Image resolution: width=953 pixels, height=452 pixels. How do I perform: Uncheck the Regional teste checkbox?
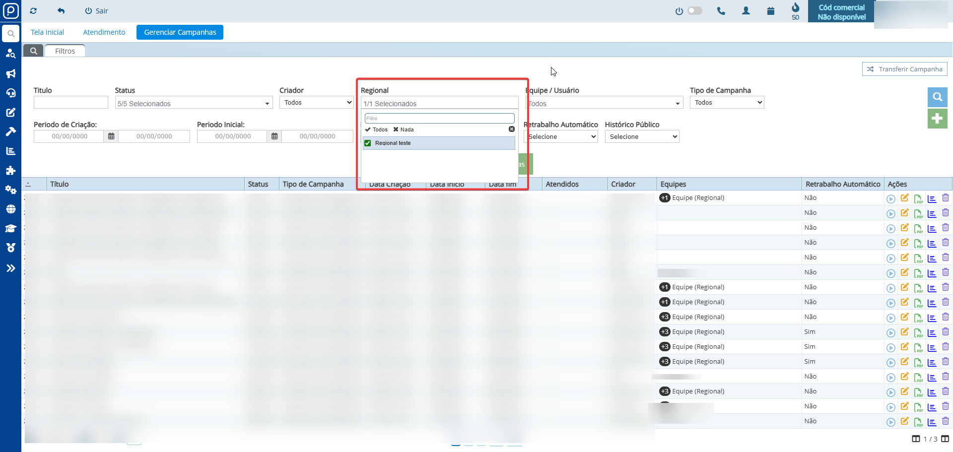pyautogui.click(x=368, y=143)
